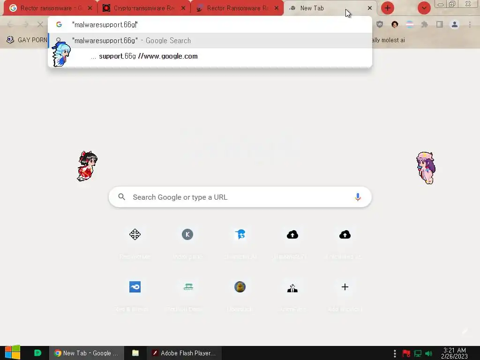Viewport: 480px width, 360px height.
Task: Close the Crypto-ransomware tab
Action: pos(183,8)
